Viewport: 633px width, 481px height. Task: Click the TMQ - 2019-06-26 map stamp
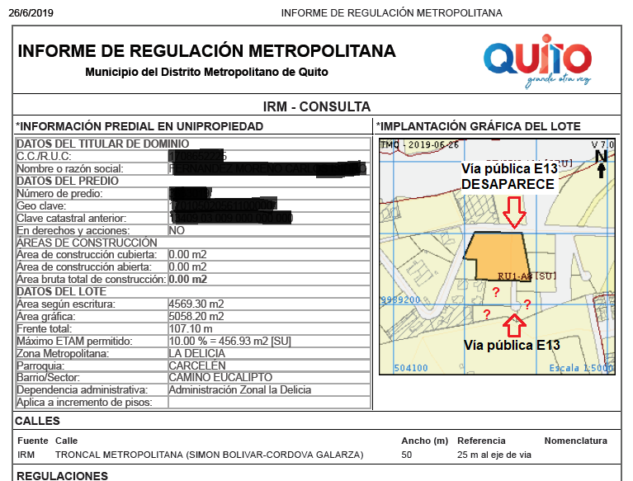click(x=420, y=144)
